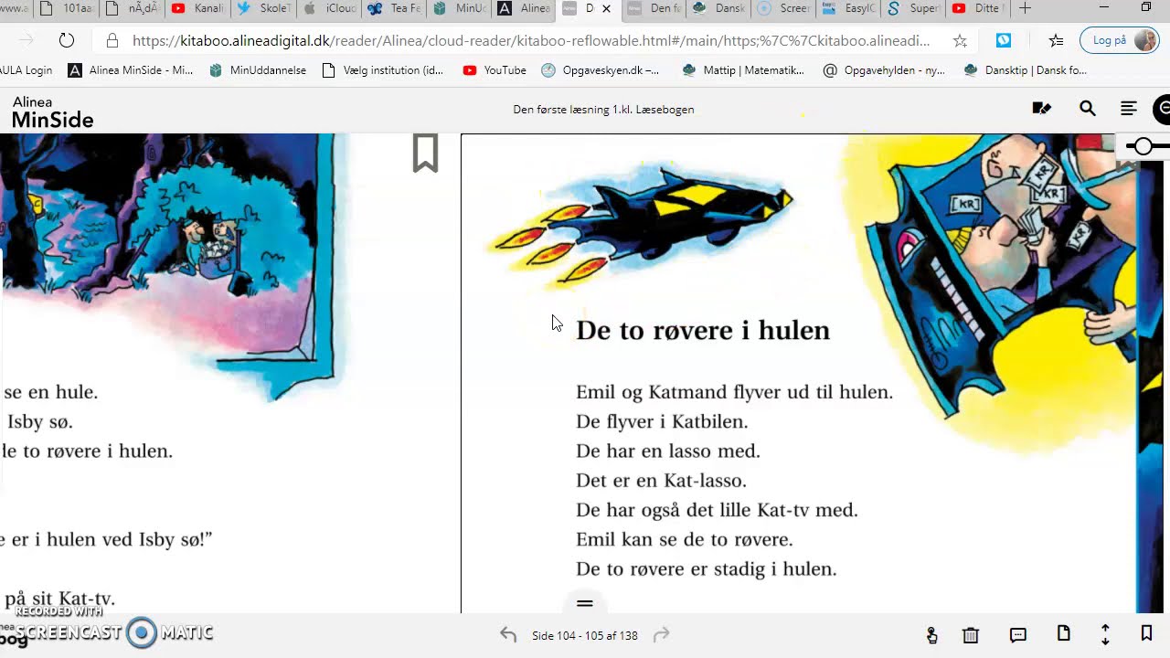Click the browser address bar URL
This screenshot has width=1170, height=658.
point(530,40)
